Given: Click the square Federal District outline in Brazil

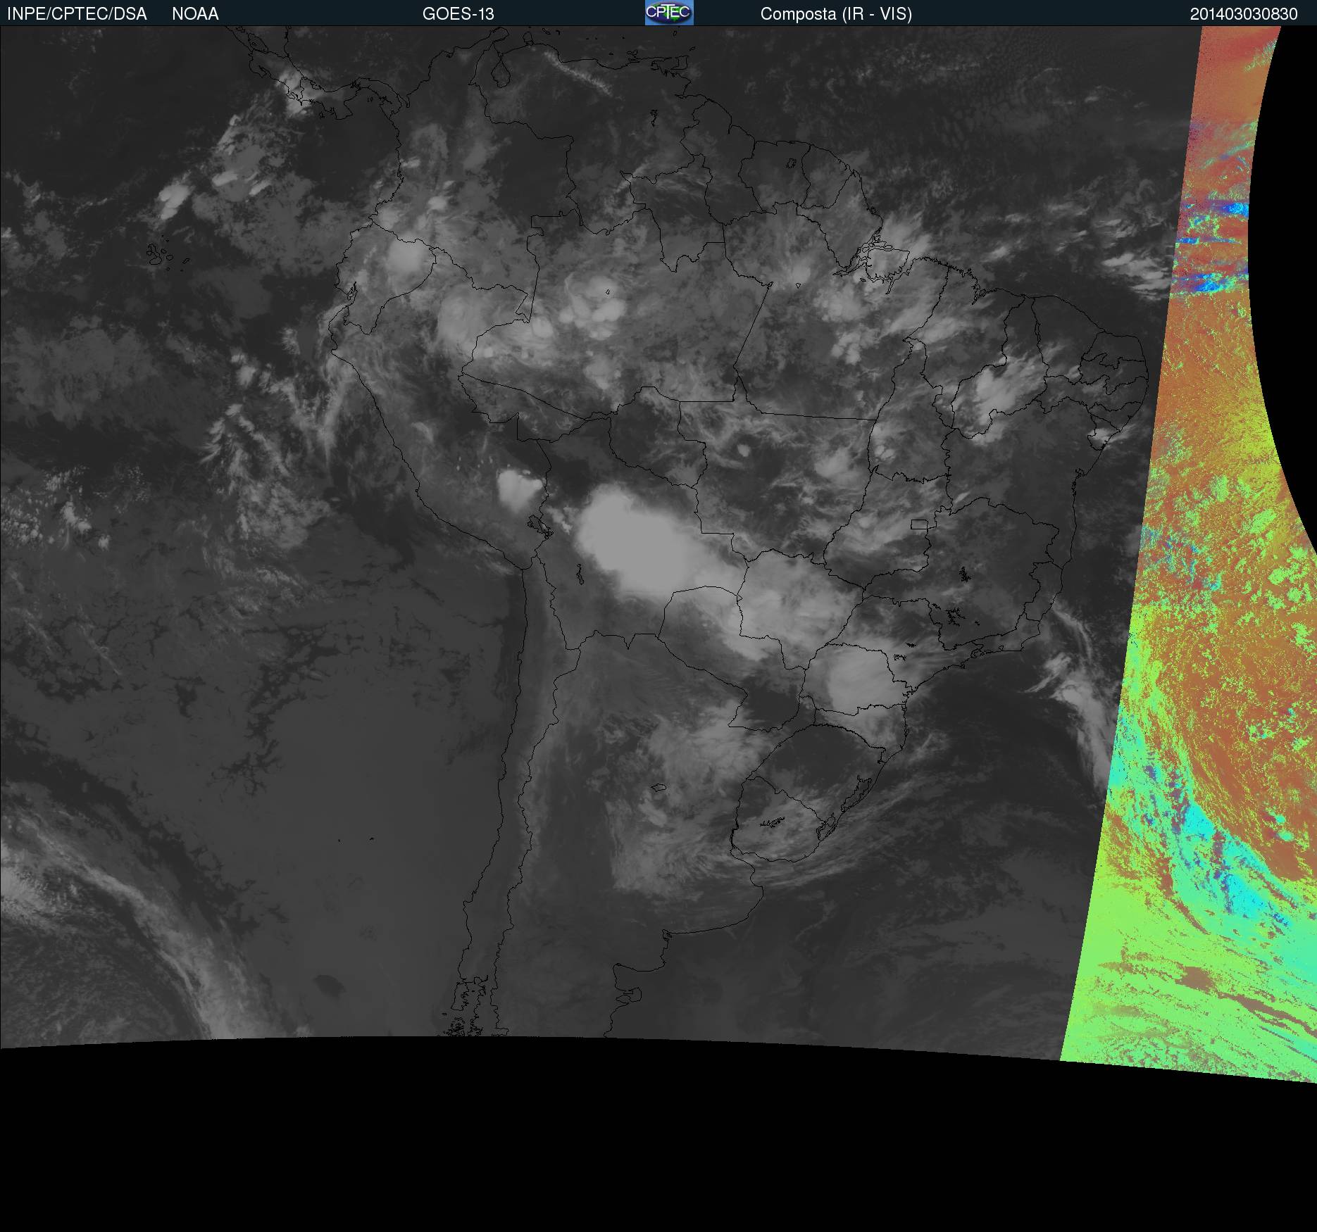Looking at the screenshot, I should [919, 524].
